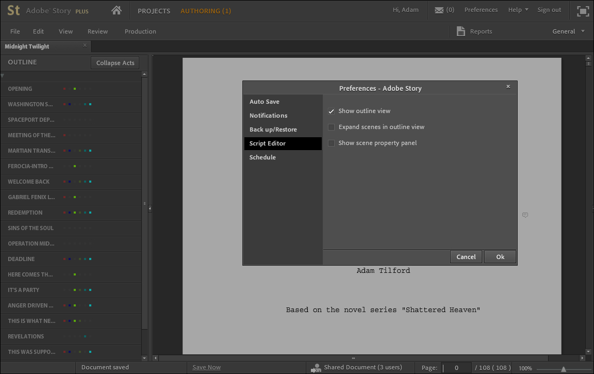Select HERE COMES TH... scene
Viewport: 594px width, 374px height.
click(71, 275)
